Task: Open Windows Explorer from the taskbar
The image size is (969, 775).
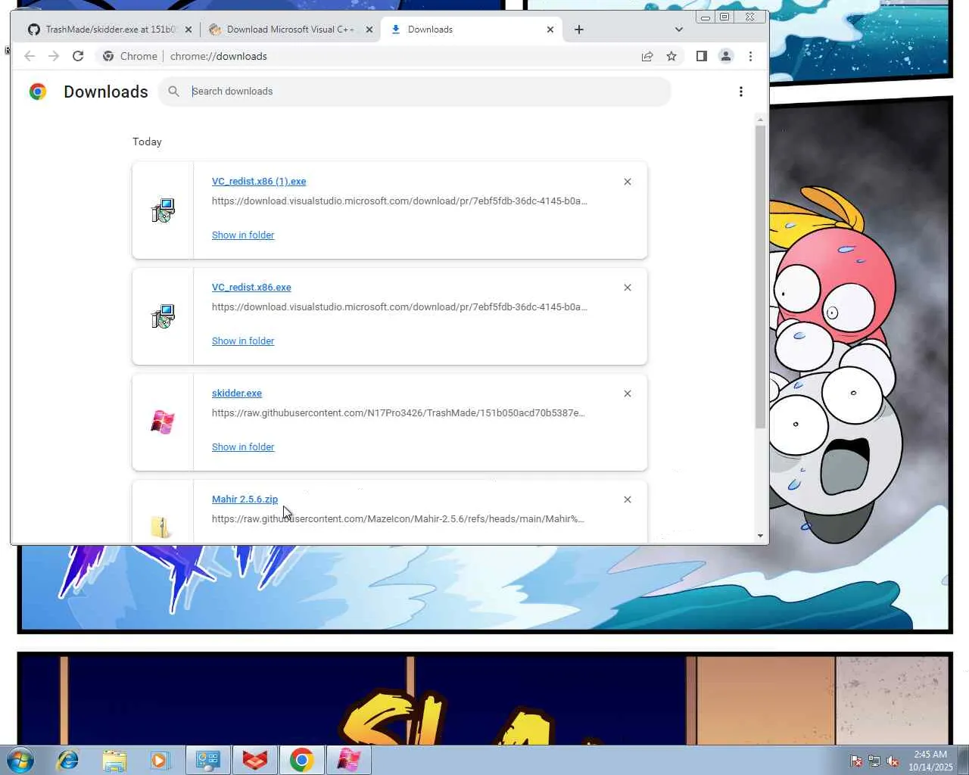Action: pos(114,760)
